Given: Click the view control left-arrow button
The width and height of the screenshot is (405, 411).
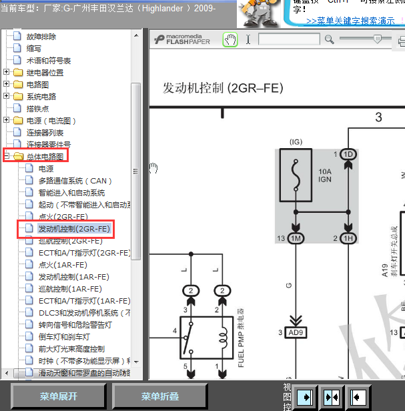Looking at the screenshot, I should pyautogui.click(x=358, y=398).
